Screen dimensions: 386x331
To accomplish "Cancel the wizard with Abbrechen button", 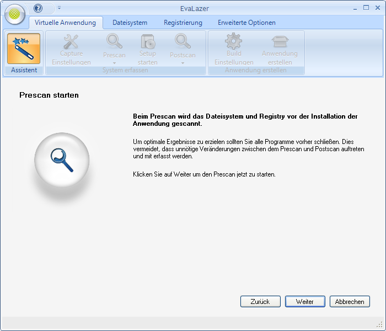I will tap(350, 302).
